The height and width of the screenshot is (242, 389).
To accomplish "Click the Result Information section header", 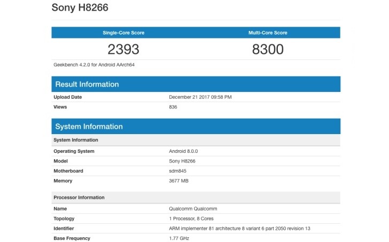I will (x=86, y=84).
